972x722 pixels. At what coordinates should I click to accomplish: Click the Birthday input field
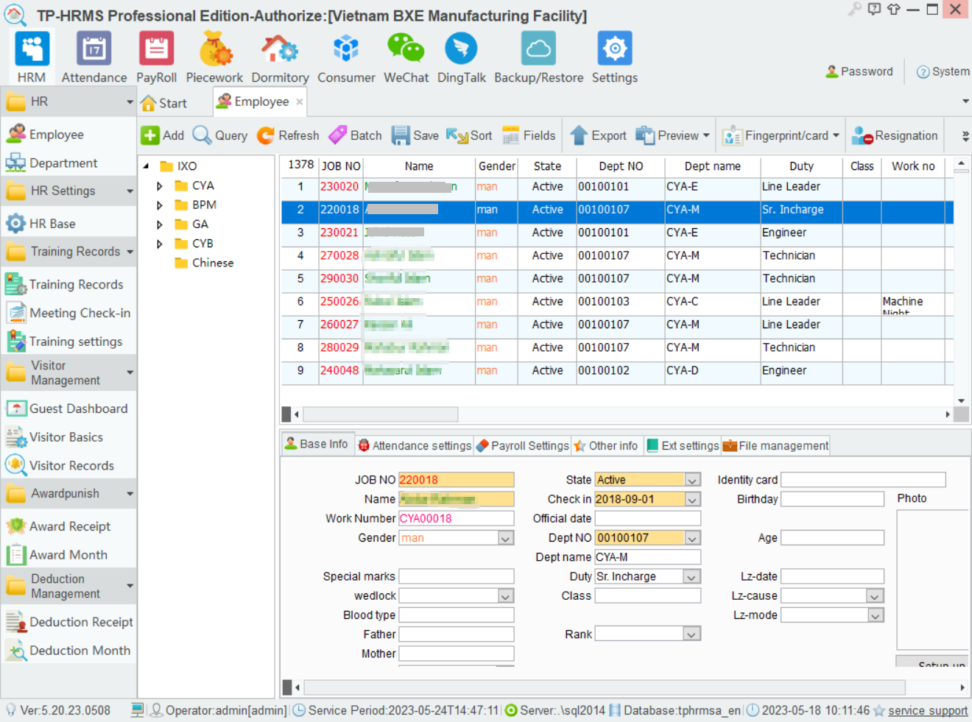pyautogui.click(x=832, y=499)
